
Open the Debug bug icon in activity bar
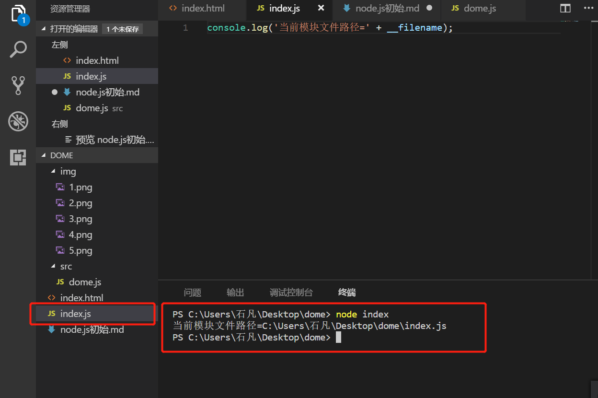click(x=18, y=121)
